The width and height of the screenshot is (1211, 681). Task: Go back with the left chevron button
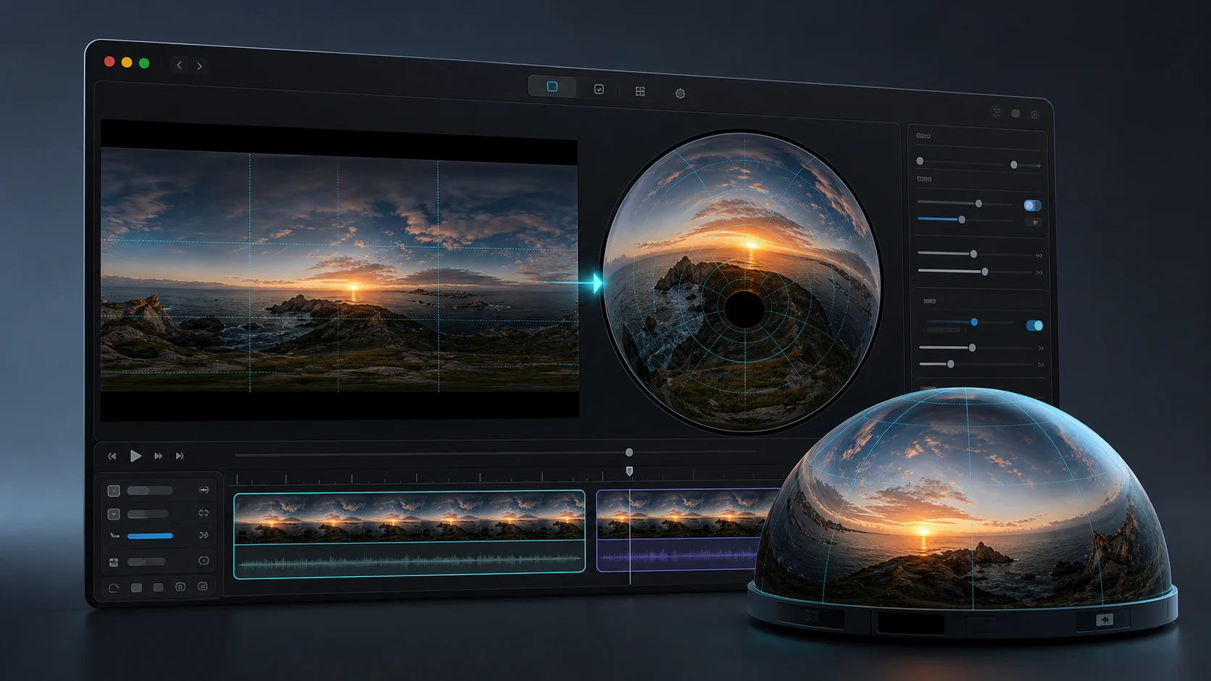click(x=180, y=65)
